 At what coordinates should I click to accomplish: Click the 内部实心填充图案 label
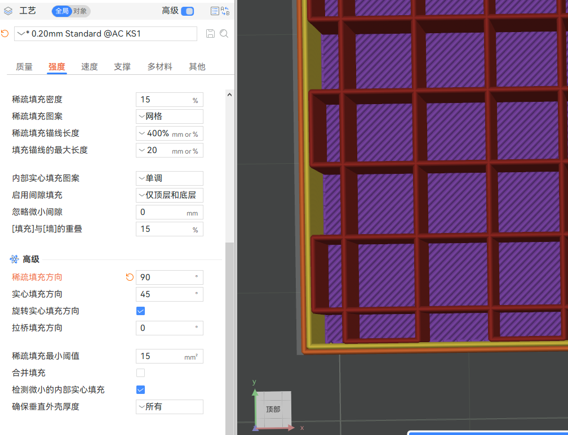click(x=45, y=178)
